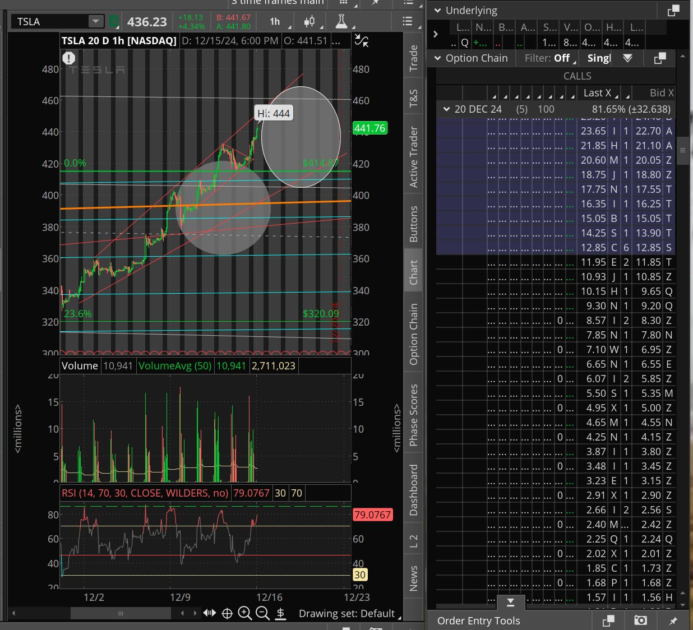This screenshot has width=693, height=630.
Task: Open camera snapshot in Order Entry Tools
Action: pyautogui.click(x=640, y=620)
